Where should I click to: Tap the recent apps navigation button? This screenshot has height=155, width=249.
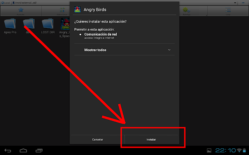click(39, 151)
